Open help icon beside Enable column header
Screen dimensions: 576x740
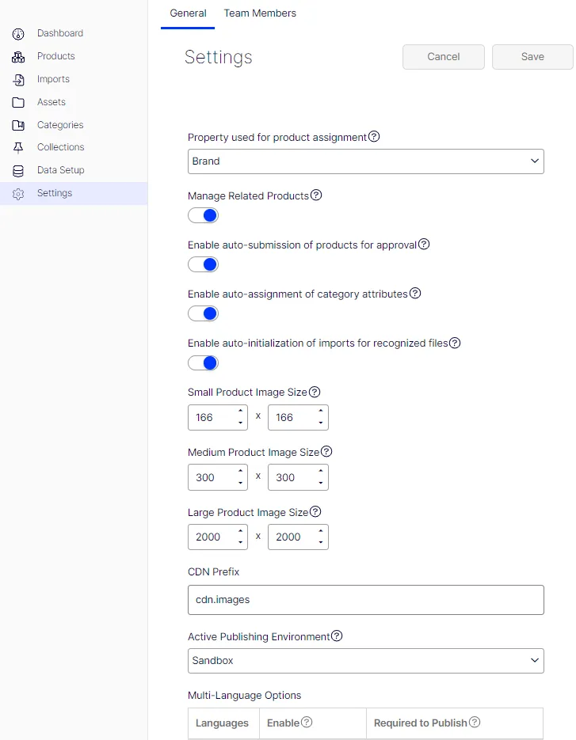coord(307,722)
